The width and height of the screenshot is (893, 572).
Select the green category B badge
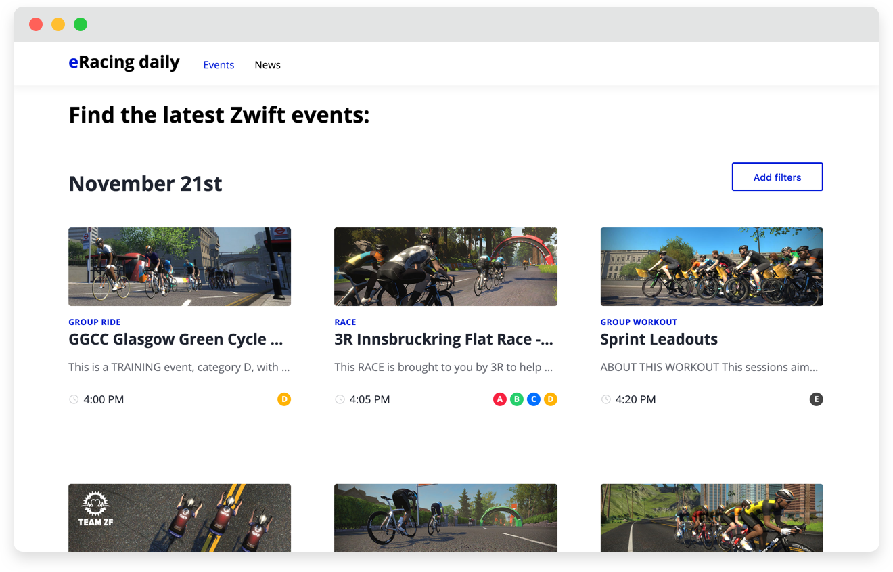coord(517,399)
